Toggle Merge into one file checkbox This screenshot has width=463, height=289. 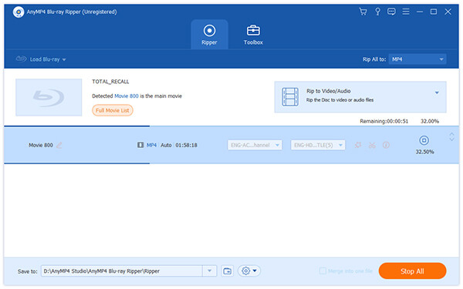point(323,271)
